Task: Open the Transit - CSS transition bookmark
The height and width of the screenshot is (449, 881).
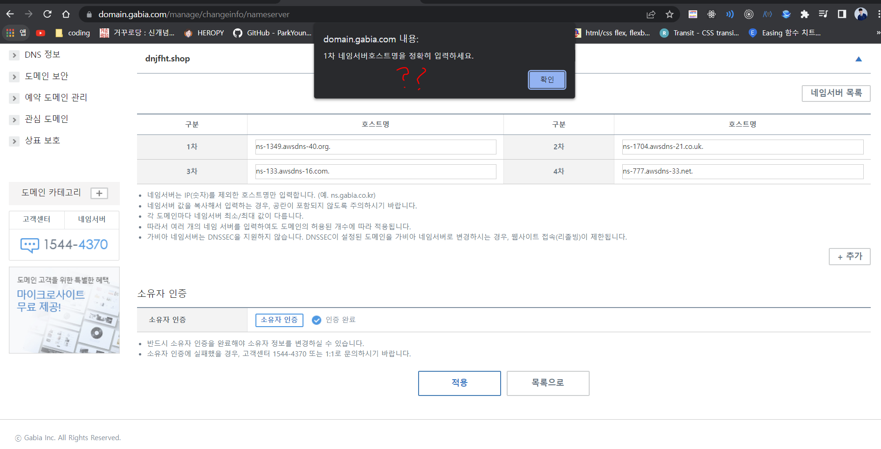Action: [x=699, y=33]
